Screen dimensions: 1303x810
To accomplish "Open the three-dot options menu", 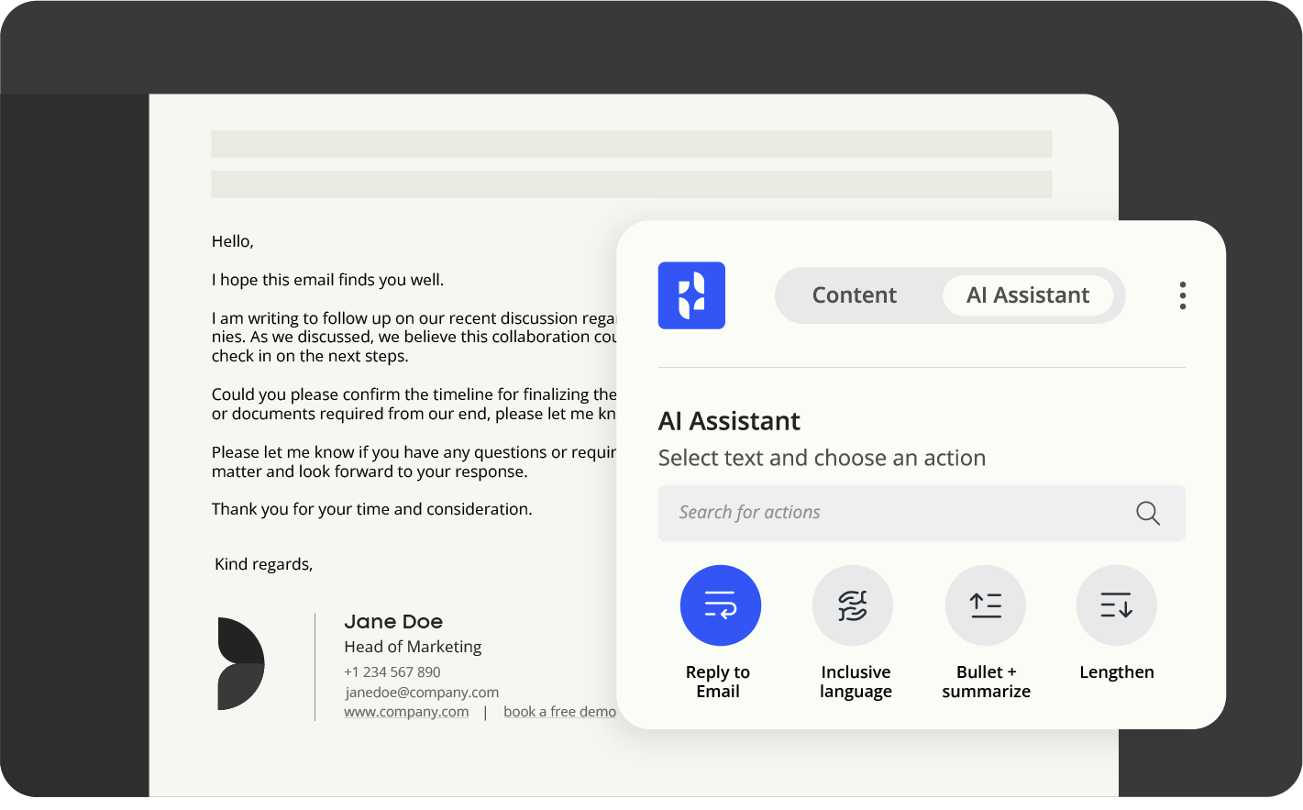I will click(x=1182, y=295).
